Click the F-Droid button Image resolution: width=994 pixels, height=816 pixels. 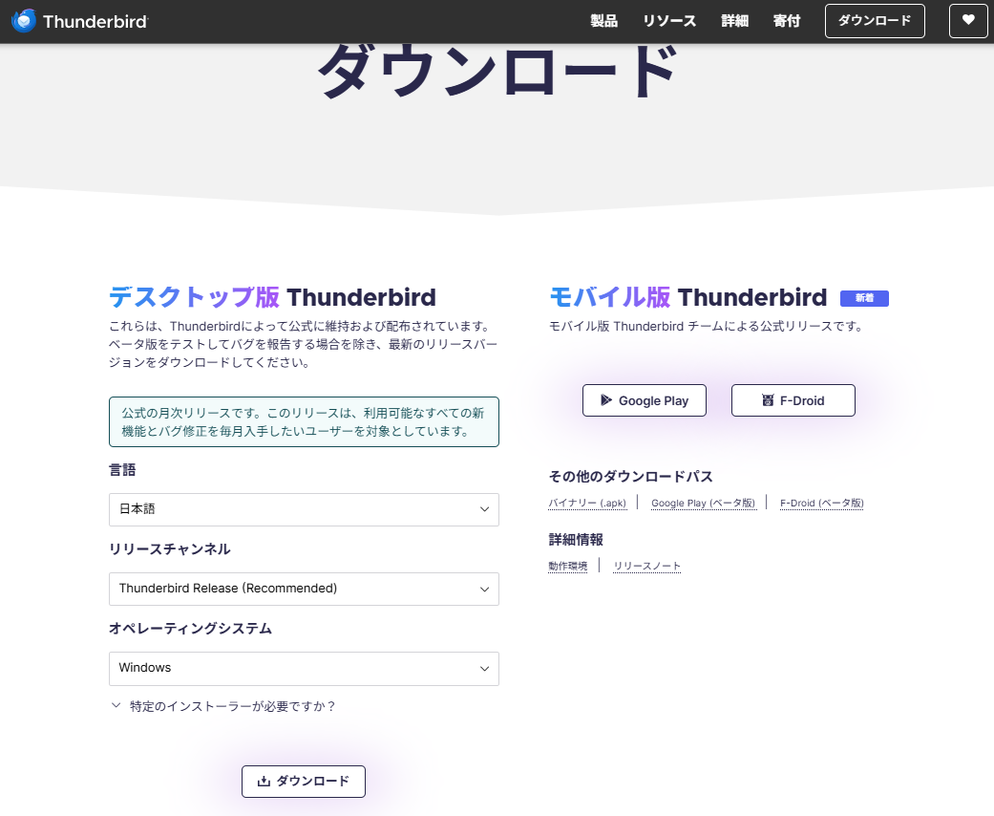click(793, 400)
